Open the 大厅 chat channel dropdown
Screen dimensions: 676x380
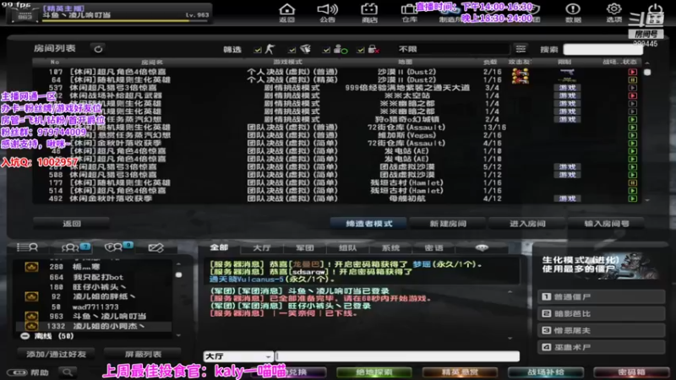point(238,356)
